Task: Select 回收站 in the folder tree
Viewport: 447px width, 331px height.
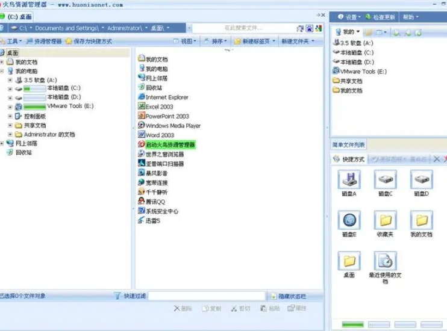Action: tap(23, 153)
